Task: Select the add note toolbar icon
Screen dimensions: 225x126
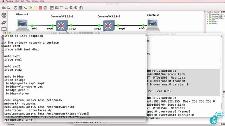Action: [52, 8]
